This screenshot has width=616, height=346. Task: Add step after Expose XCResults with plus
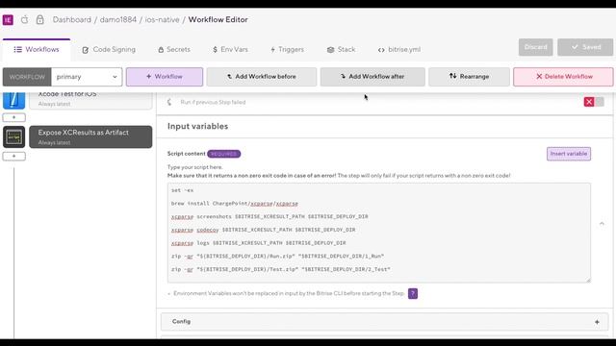coord(13,156)
